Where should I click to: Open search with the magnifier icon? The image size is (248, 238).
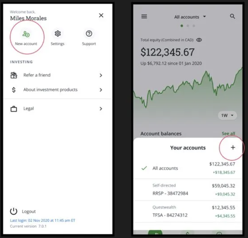coord(233,17)
